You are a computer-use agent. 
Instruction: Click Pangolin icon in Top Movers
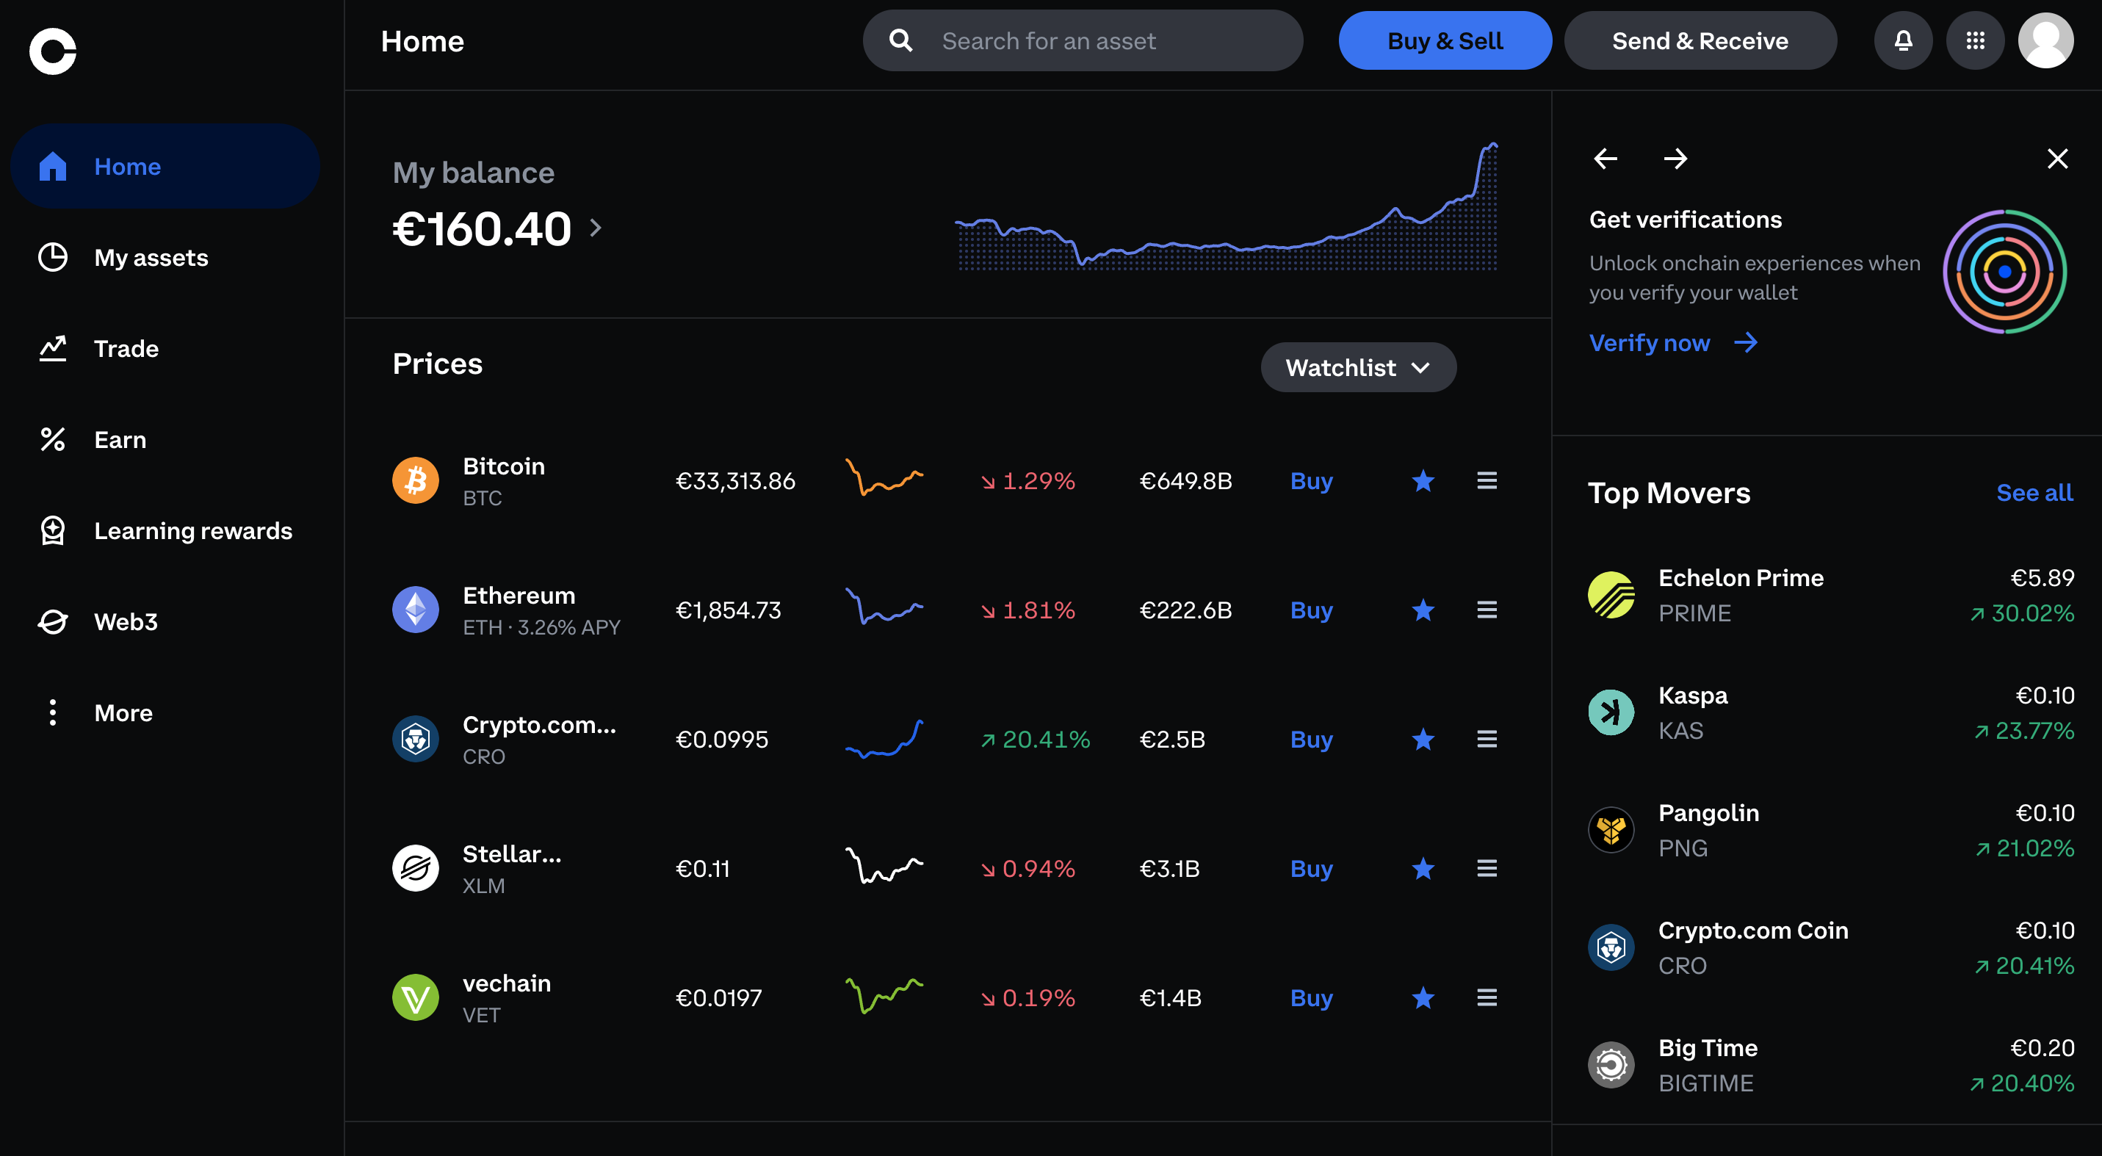click(1611, 830)
